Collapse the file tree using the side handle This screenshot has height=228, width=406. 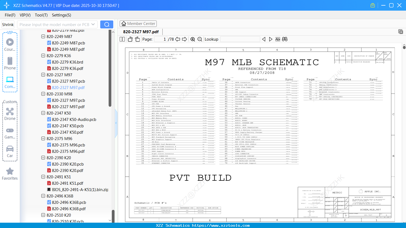[x=116, y=123]
